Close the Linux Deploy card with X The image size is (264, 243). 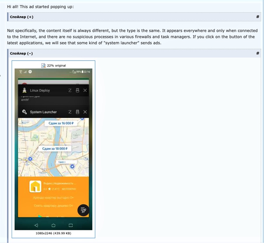pos(85,90)
